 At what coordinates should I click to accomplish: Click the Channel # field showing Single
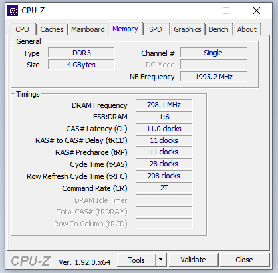coord(213,53)
